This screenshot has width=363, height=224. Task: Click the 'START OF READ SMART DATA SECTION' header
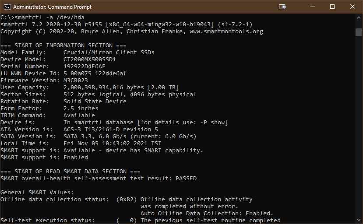point(70,171)
